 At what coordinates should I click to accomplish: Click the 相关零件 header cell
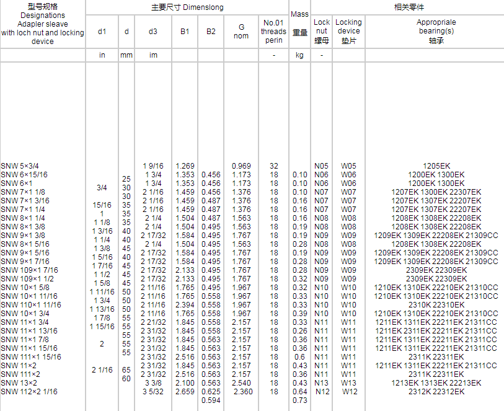pyautogui.click(x=408, y=7)
